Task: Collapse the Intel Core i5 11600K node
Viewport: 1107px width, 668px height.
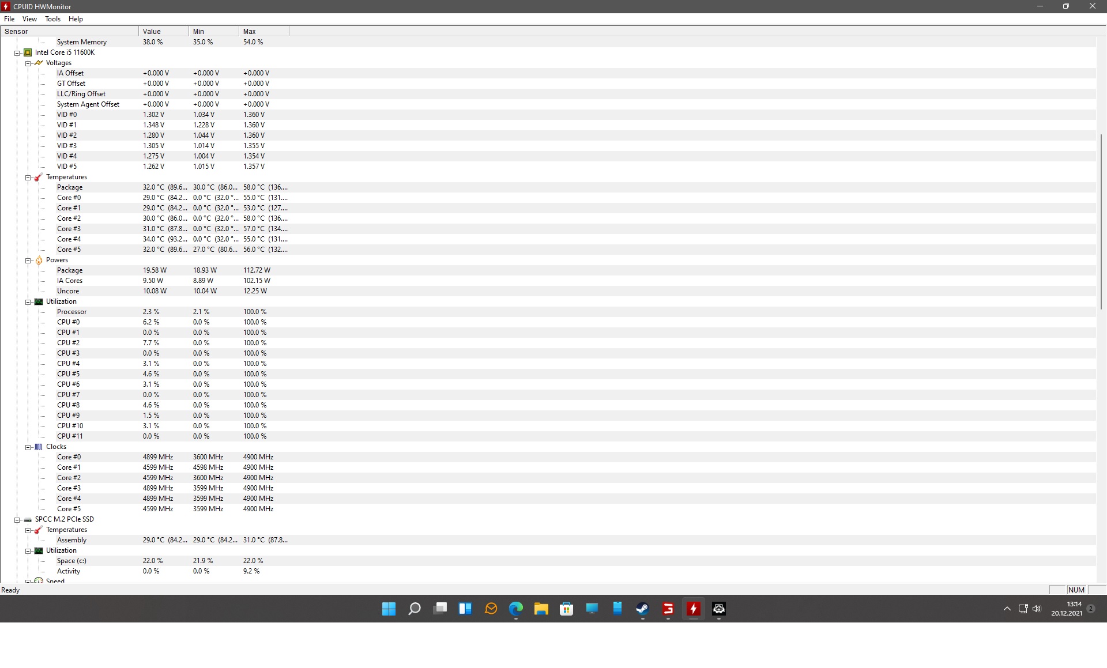Action: coord(17,53)
